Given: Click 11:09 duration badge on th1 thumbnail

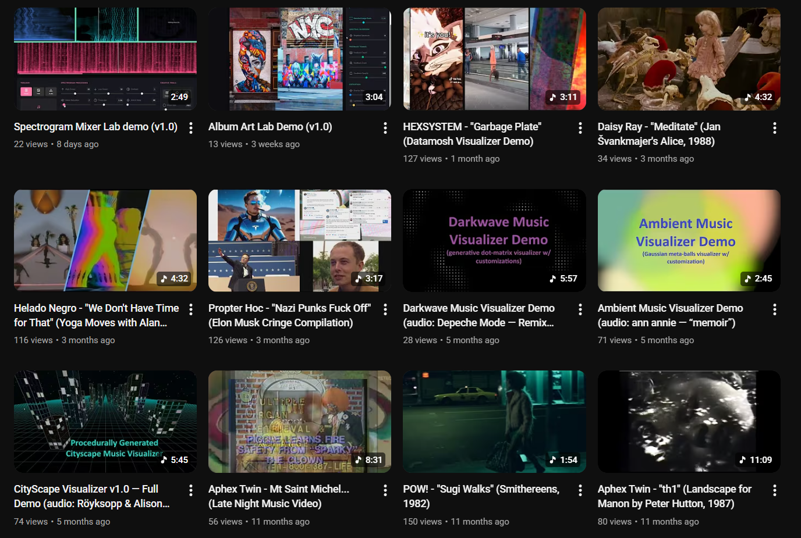Looking at the screenshot, I should click(755, 460).
